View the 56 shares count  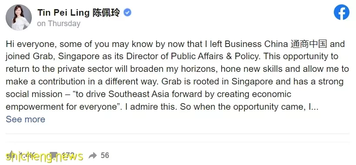tap(105, 155)
